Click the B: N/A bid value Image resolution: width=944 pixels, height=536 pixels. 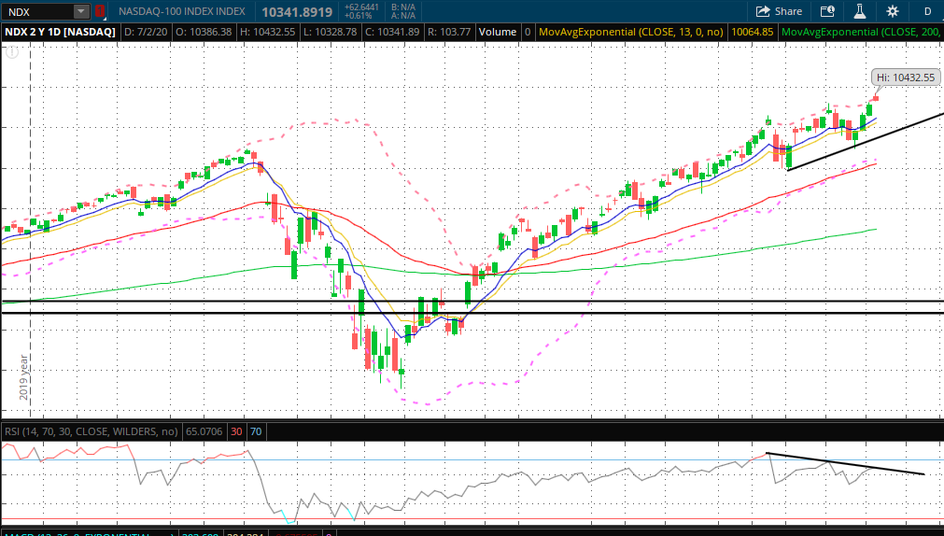point(403,7)
